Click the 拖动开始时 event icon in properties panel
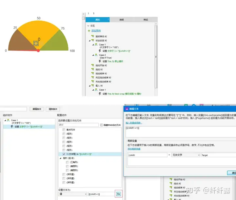The width and height of the screenshot is (236, 200). pos(92,65)
